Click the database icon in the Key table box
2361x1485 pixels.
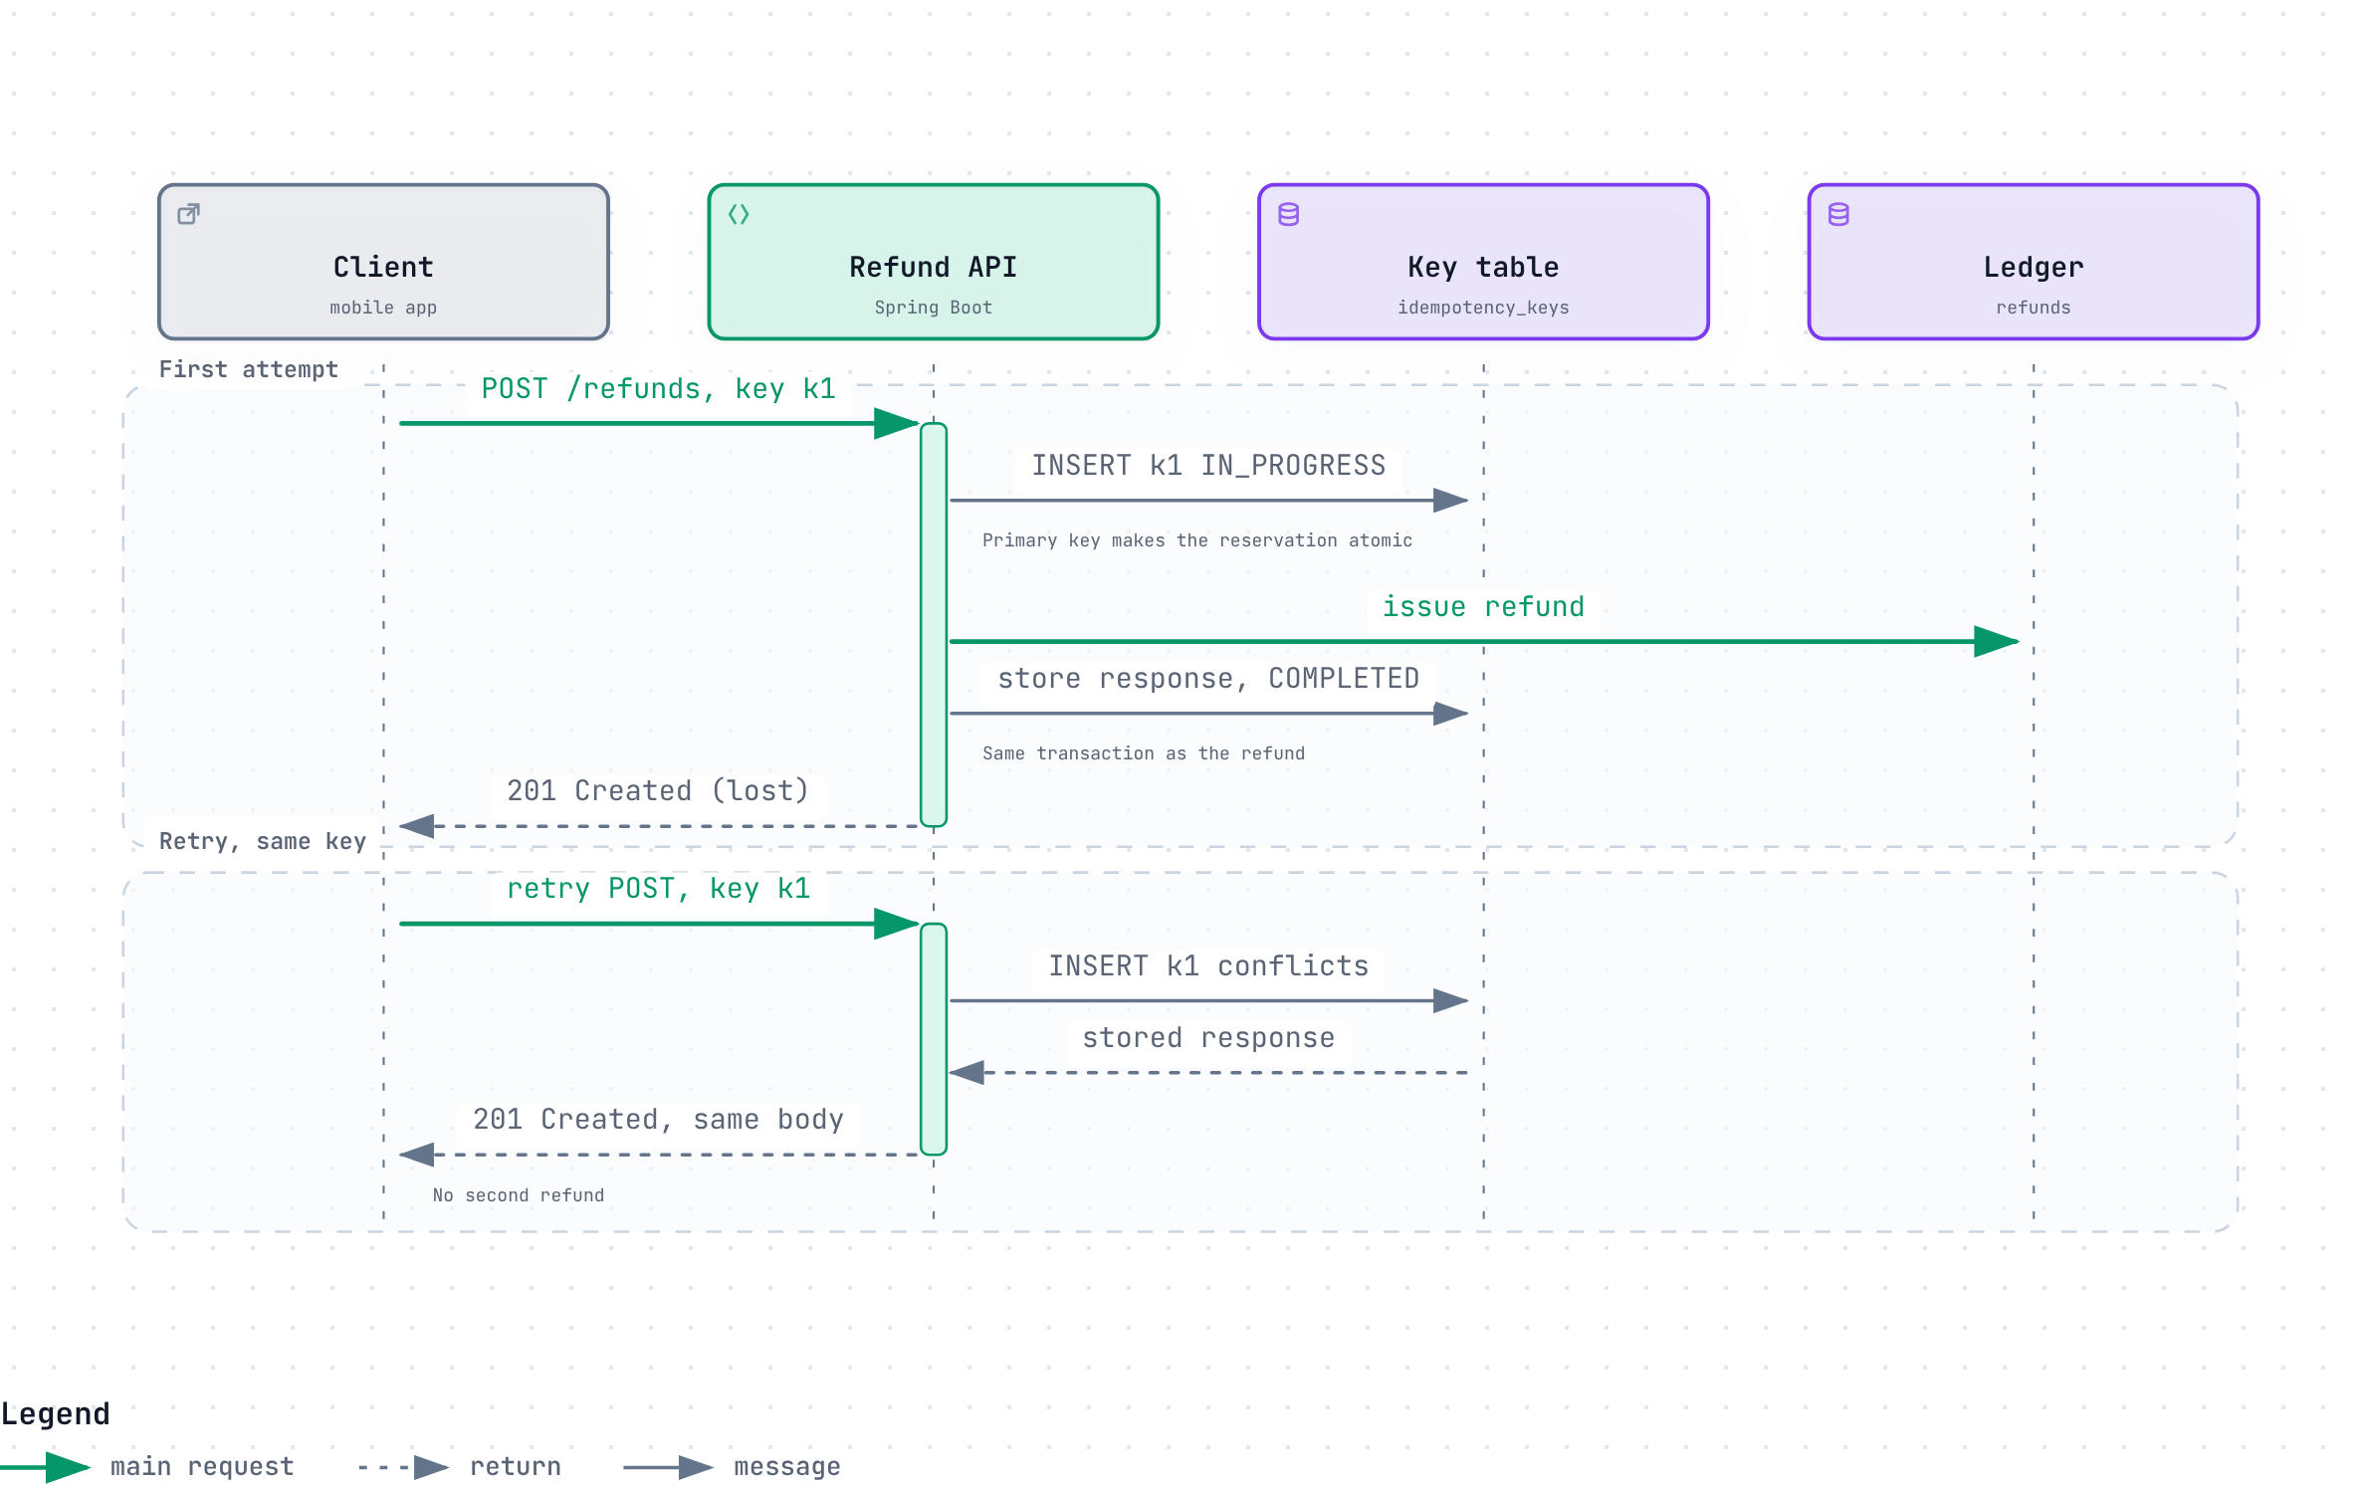click(x=1289, y=214)
